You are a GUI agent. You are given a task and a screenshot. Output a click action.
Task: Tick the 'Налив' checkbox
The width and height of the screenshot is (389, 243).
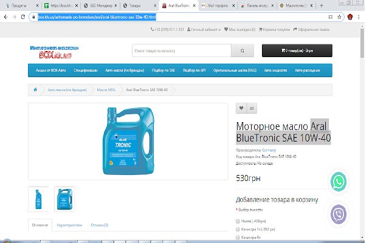click(x=238, y=221)
